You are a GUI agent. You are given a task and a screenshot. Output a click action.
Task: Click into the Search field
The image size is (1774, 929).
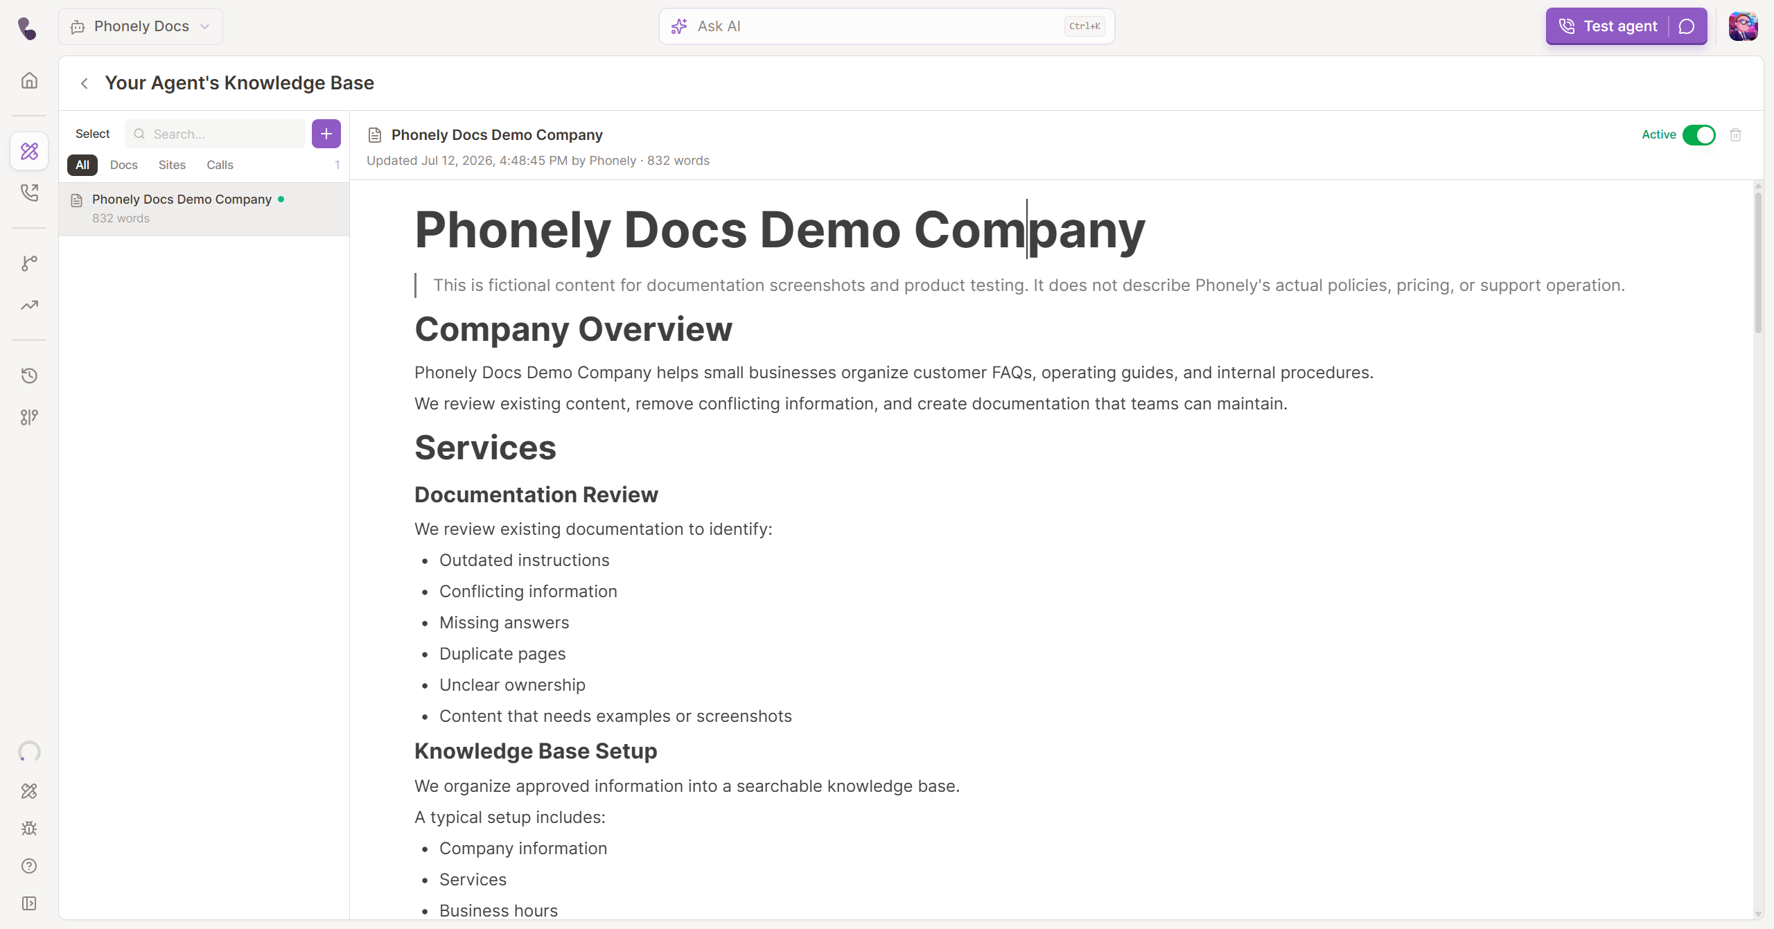216,134
